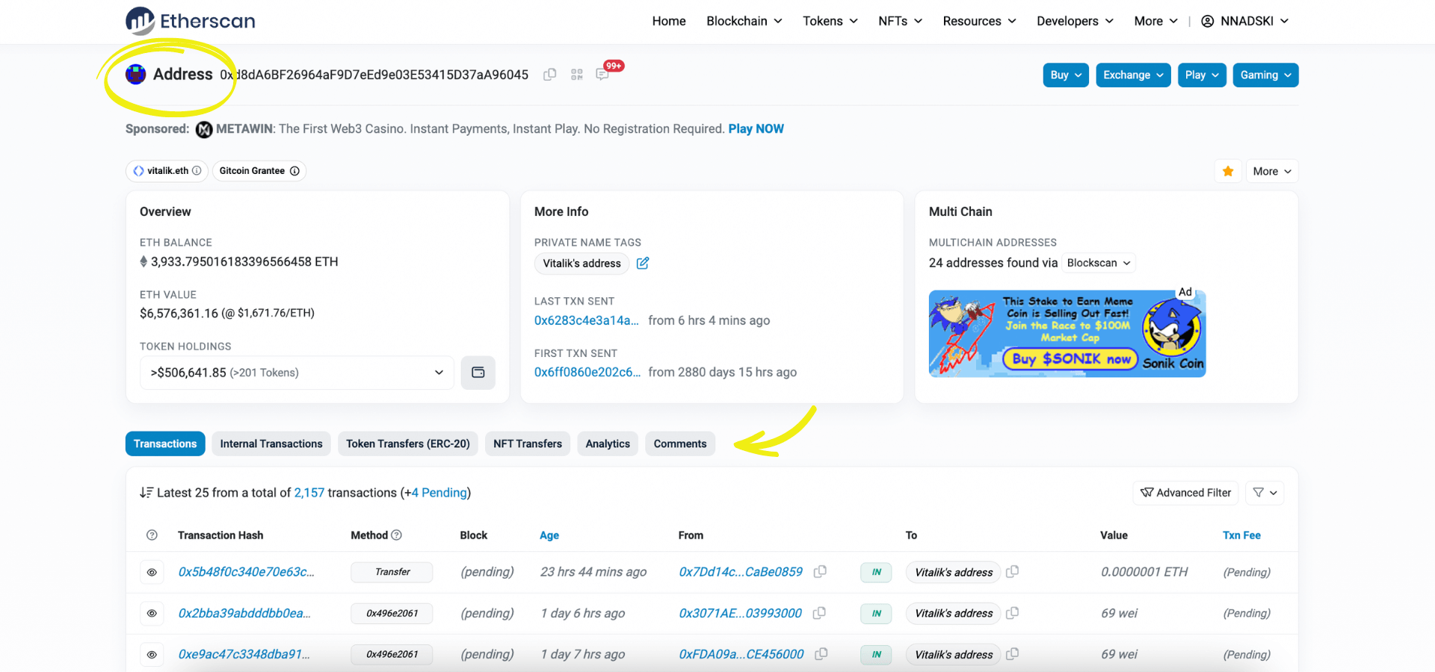
Task: Toggle the eye preview on transaction 0xe9ac47
Action: click(152, 654)
